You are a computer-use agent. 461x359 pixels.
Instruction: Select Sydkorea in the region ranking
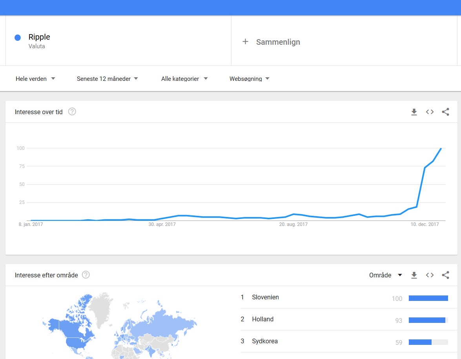pyautogui.click(x=265, y=341)
